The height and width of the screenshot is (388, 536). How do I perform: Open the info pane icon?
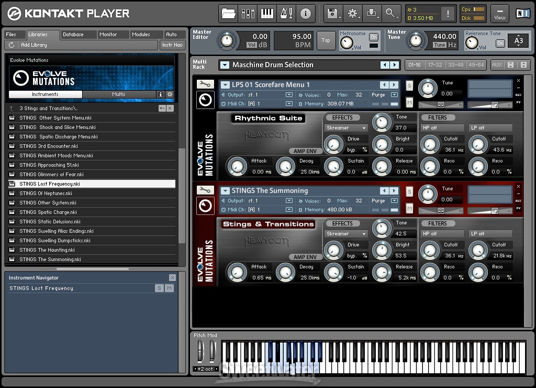pyautogui.click(x=305, y=14)
